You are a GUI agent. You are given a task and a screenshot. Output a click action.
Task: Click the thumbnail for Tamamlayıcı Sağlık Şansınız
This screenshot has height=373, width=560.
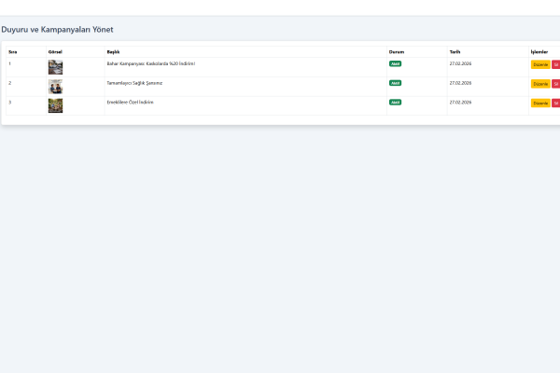click(55, 86)
